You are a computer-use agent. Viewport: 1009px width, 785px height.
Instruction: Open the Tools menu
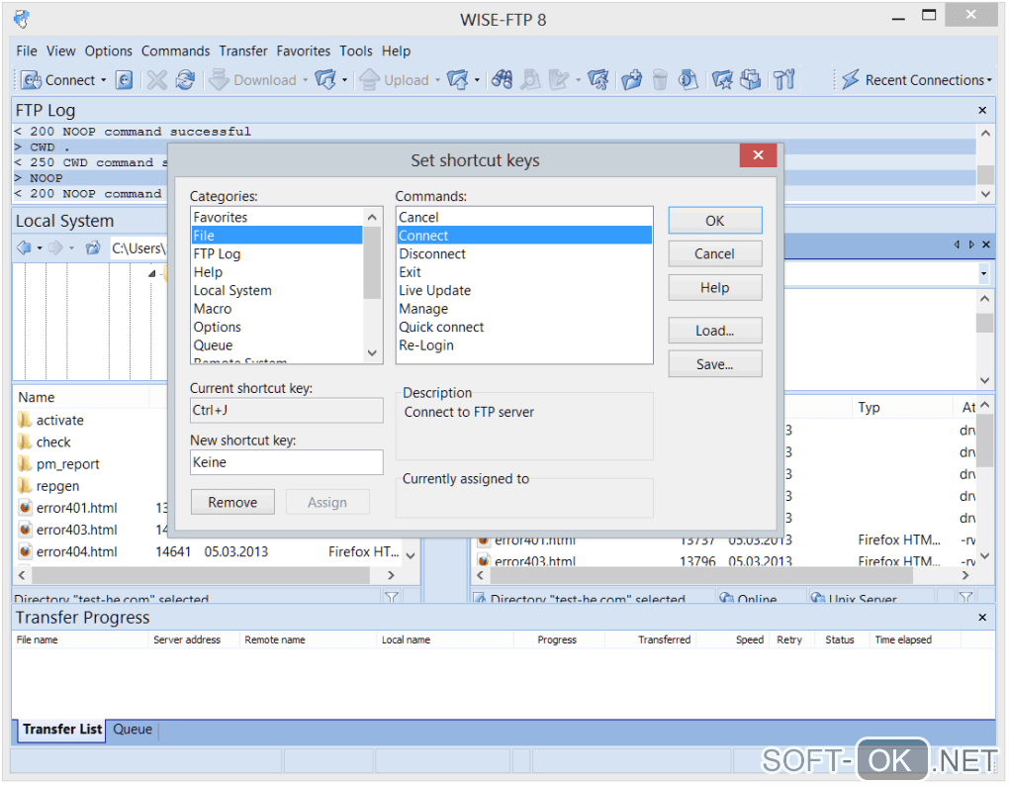point(356,50)
